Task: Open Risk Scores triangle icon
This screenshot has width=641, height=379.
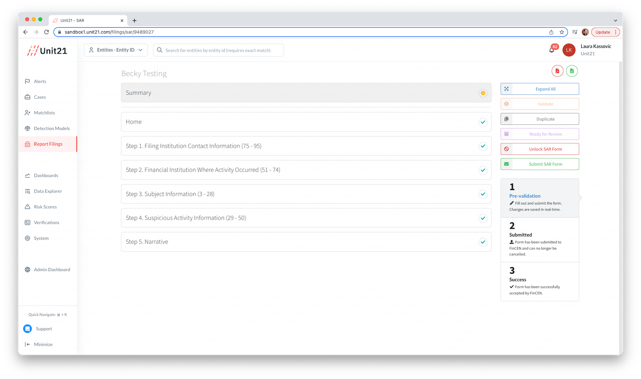Action: point(27,207)
